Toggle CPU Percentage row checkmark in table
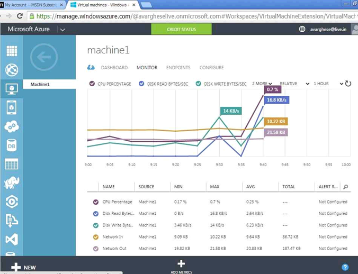The width and height of the screenshot is (358, 274). [96, 202]
